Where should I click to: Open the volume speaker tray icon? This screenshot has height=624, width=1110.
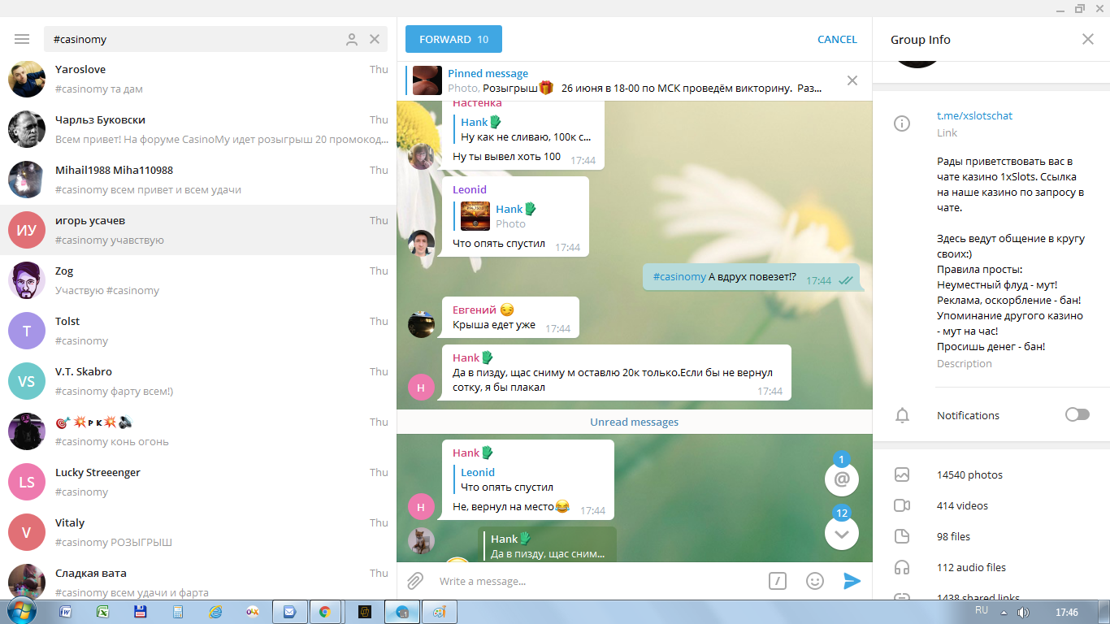(x=1024, y=613)
